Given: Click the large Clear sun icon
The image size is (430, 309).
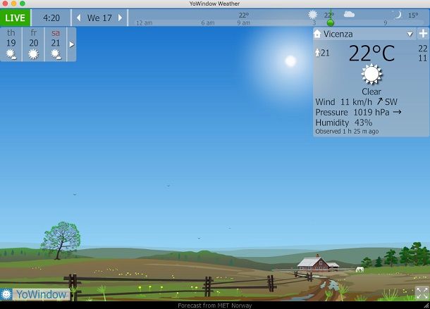Looking at the screenshot, I should tap(371, 74).
